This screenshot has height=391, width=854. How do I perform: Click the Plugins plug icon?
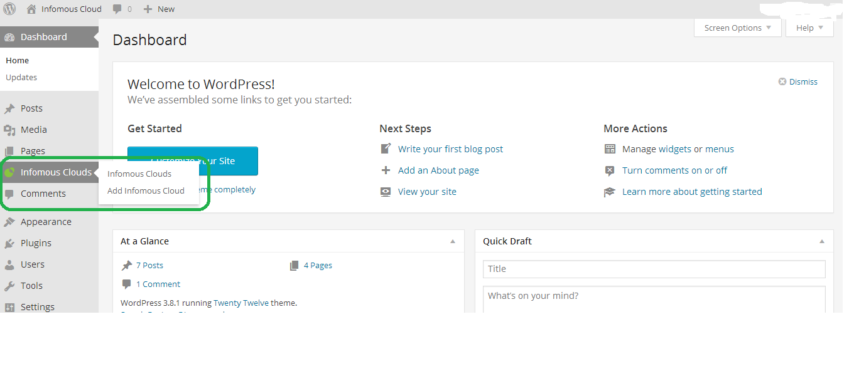[9, 243]
